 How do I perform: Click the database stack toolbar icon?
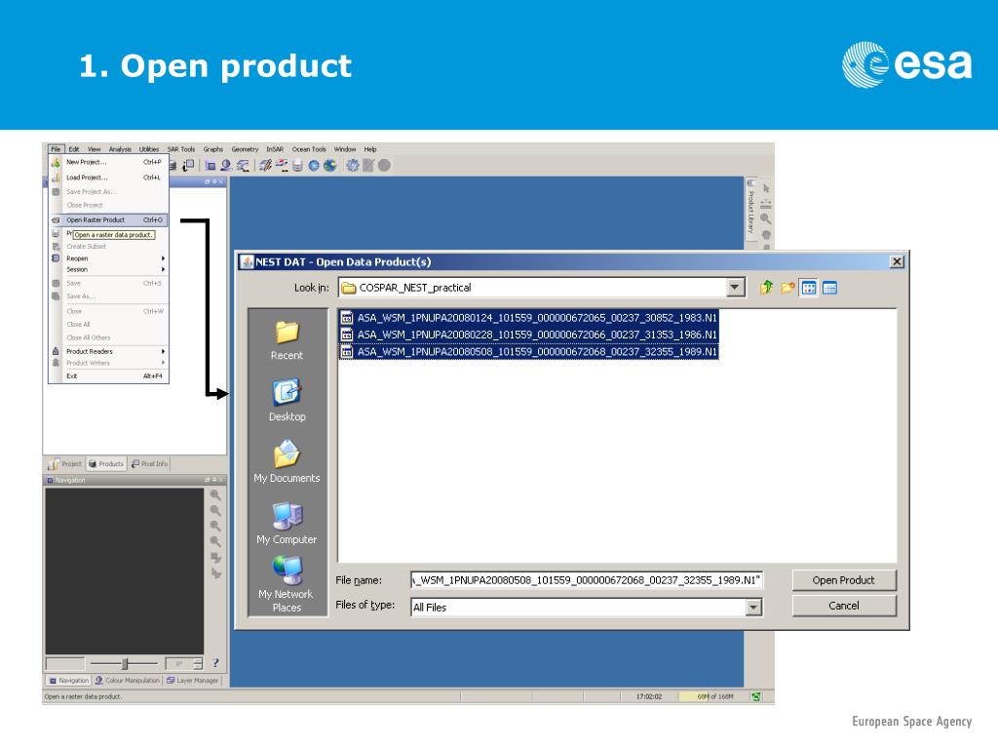(297, 166)
